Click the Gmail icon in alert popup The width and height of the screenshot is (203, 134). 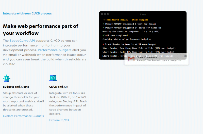[131, 59]
